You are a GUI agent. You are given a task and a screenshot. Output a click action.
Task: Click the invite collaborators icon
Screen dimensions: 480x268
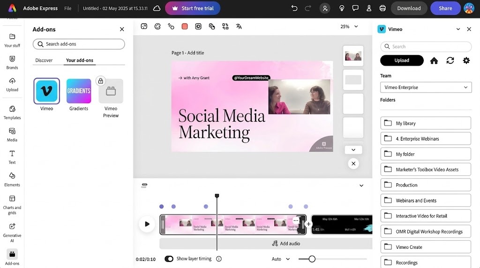325,8
